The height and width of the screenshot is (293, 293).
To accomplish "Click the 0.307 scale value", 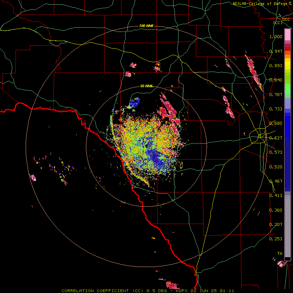I will click(x=276, y=225).
